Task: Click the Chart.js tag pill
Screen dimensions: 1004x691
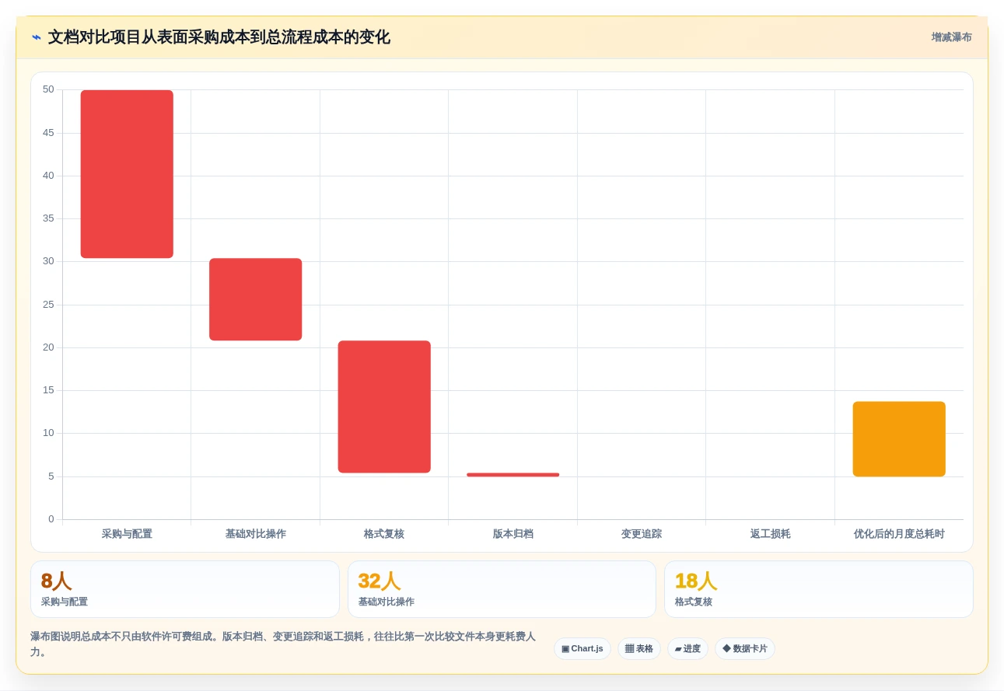Action: click(x=582, y=648)
